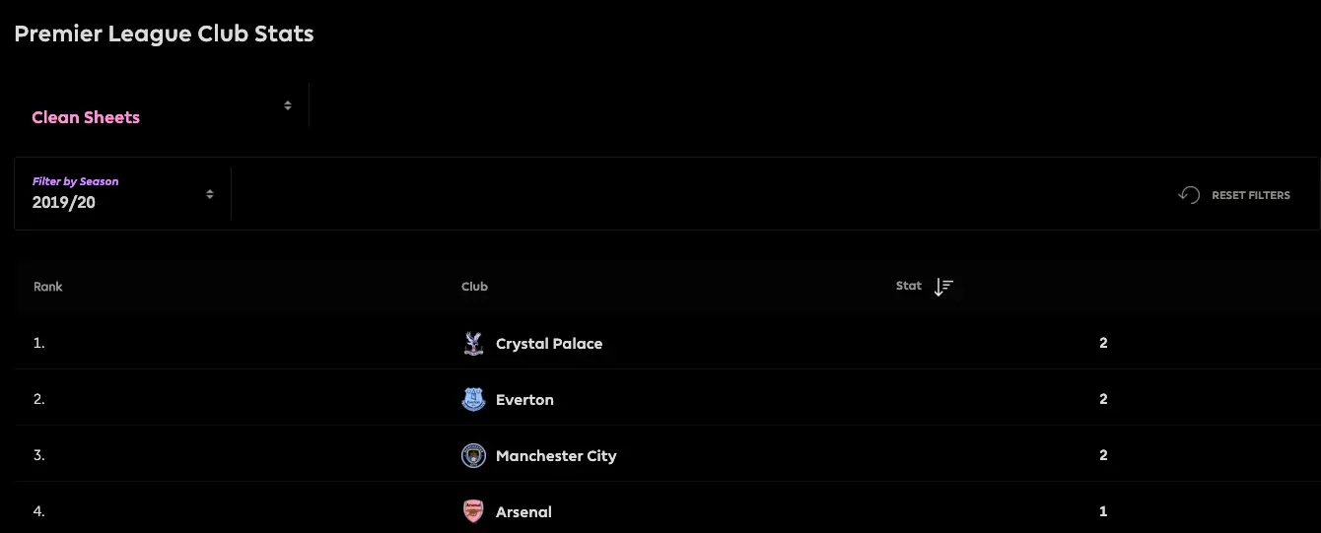The image size is (1321, 533).
Task: Click the Club column header
Action: click(474, 287)
